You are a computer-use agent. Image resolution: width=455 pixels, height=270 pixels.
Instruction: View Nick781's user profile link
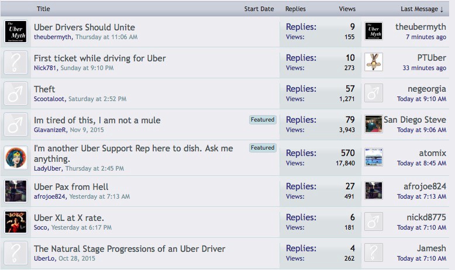(45, 68)
